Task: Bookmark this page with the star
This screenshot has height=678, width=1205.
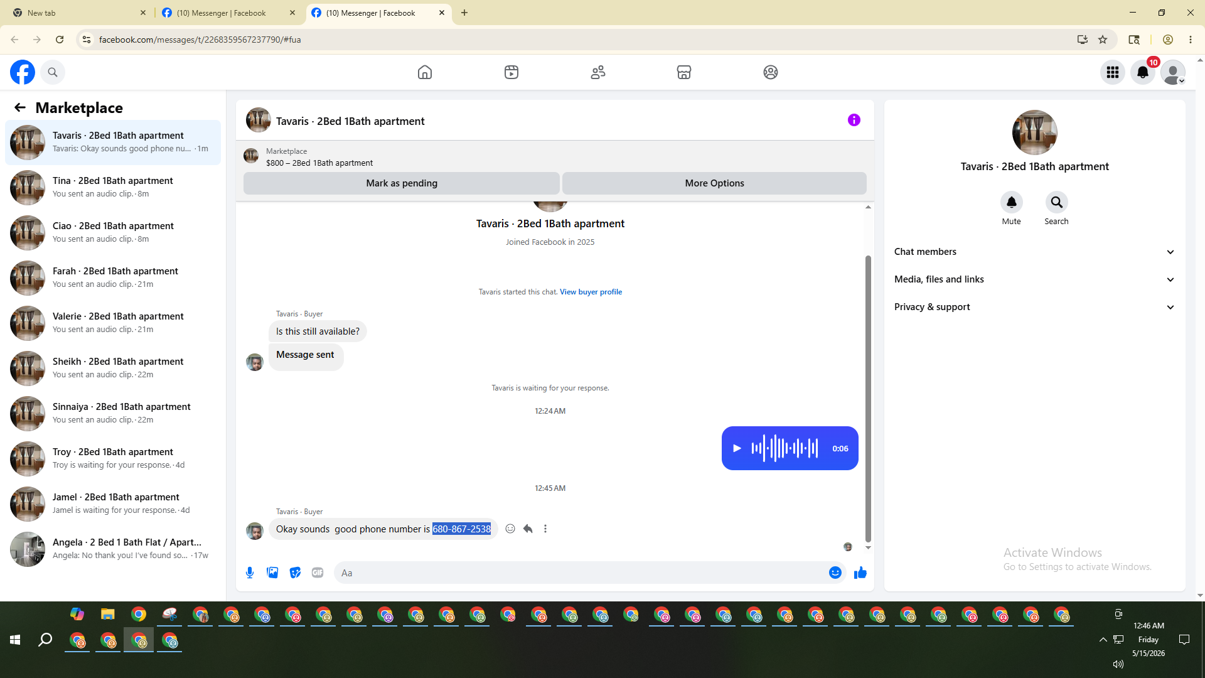Action: coord(1103,40)
